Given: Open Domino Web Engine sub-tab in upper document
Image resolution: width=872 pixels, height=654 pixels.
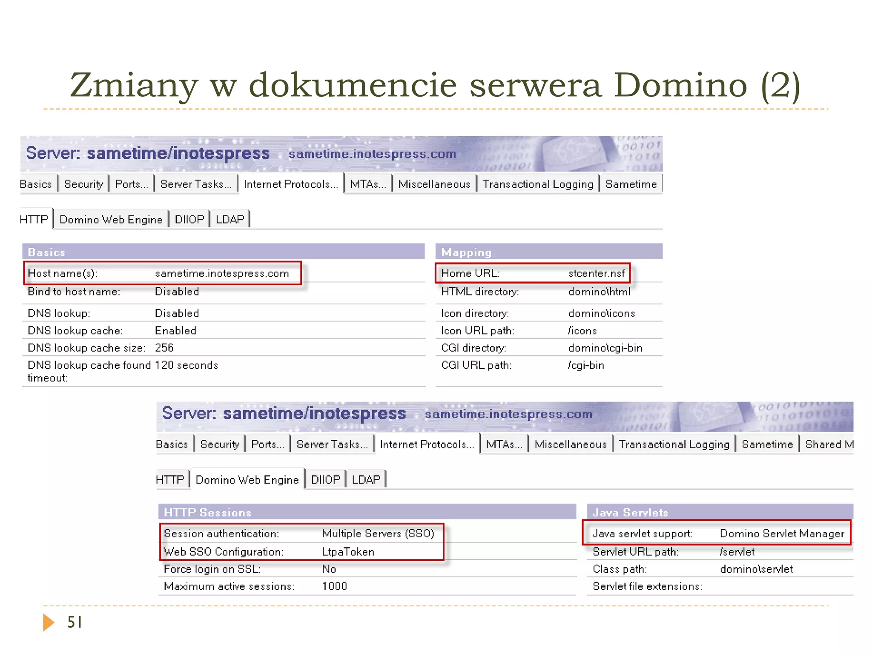Looking at the screenshot, I should [x=111, y=219].
